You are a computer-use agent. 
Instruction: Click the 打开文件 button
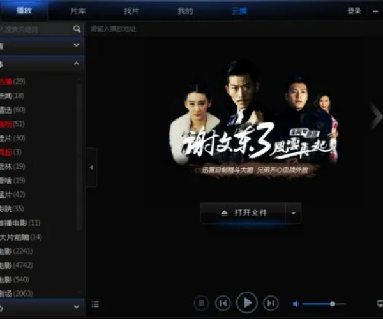click(243, 213)
